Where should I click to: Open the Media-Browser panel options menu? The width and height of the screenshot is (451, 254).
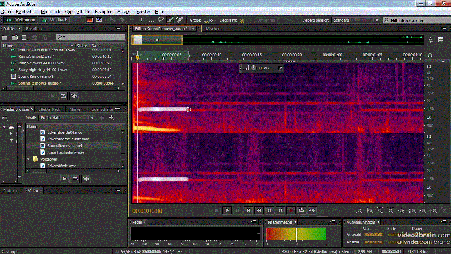pyautogui.click(x=118, y=109)
